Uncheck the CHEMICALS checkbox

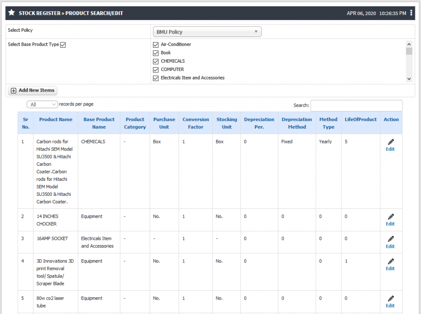tap(156, 61)
